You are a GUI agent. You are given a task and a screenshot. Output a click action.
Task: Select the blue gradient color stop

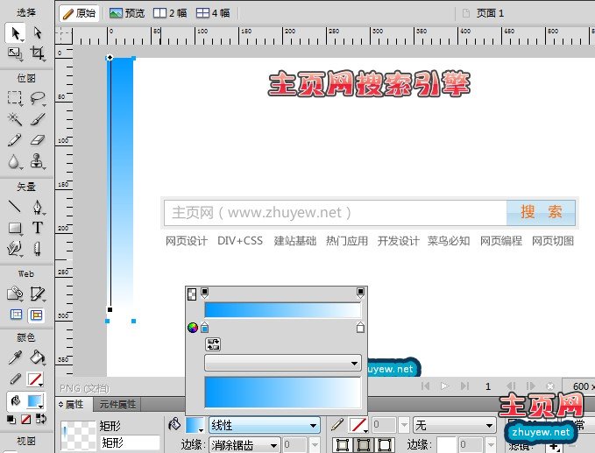click(204, 327)
